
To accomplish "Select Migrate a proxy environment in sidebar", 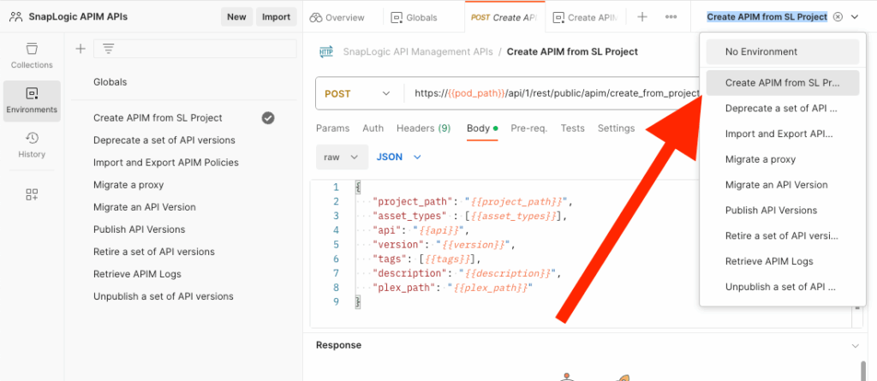I will tap(128, 185).
